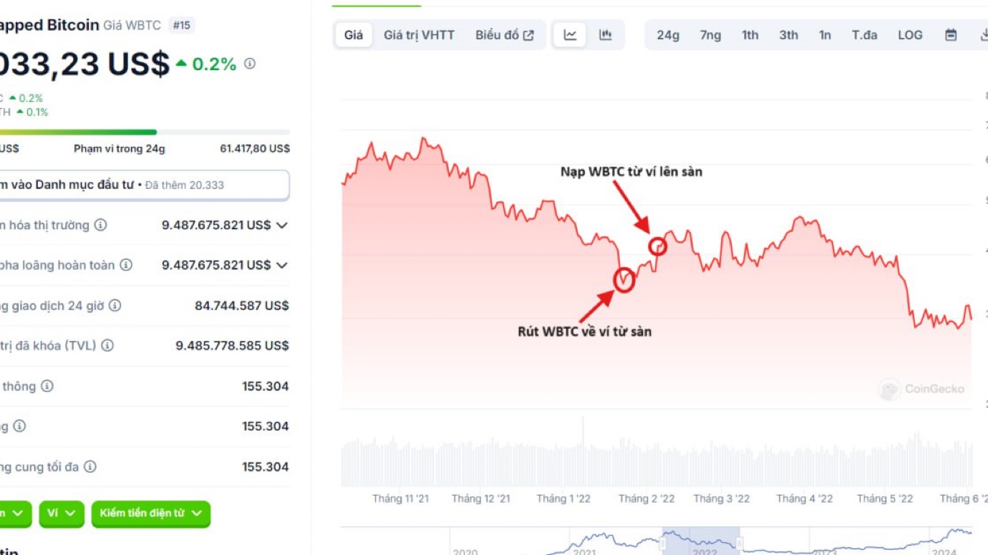Click info icon beside cung tối đa

(x=90, y=467)
